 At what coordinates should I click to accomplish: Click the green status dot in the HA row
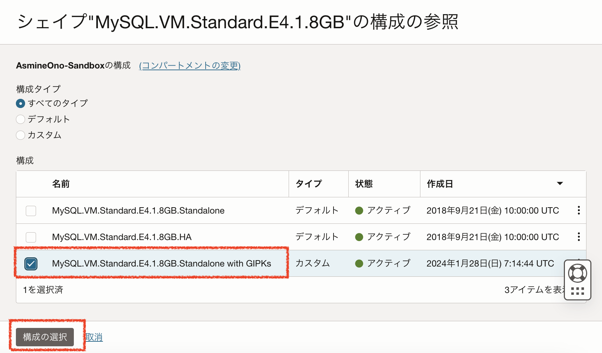tap(359, 237)
